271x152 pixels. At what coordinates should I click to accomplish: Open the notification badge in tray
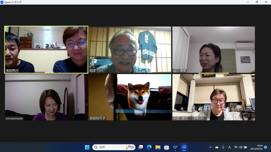265,147
